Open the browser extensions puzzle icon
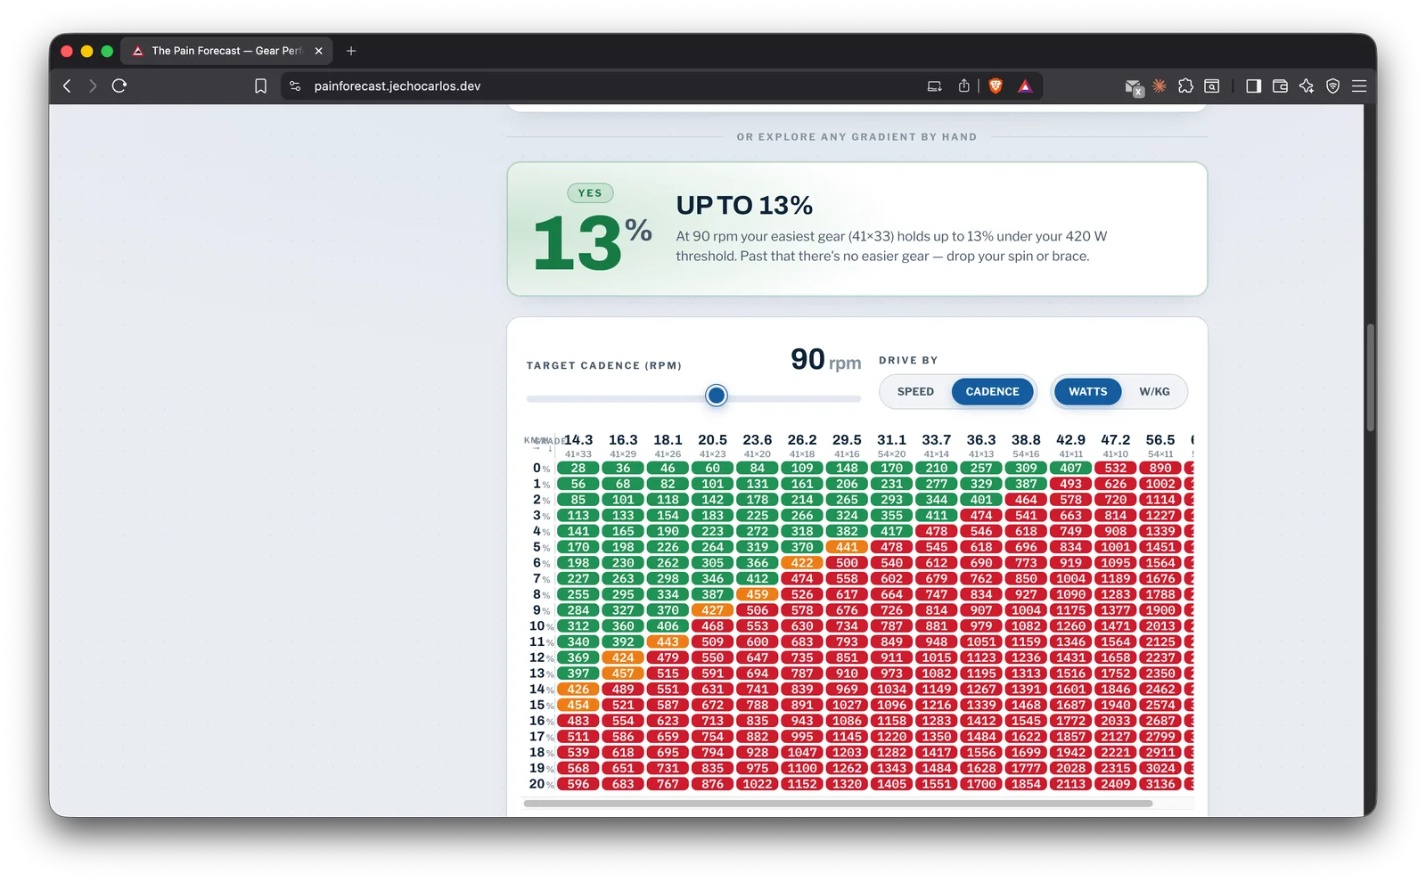1426x882 pixels. pos(1185,86)
